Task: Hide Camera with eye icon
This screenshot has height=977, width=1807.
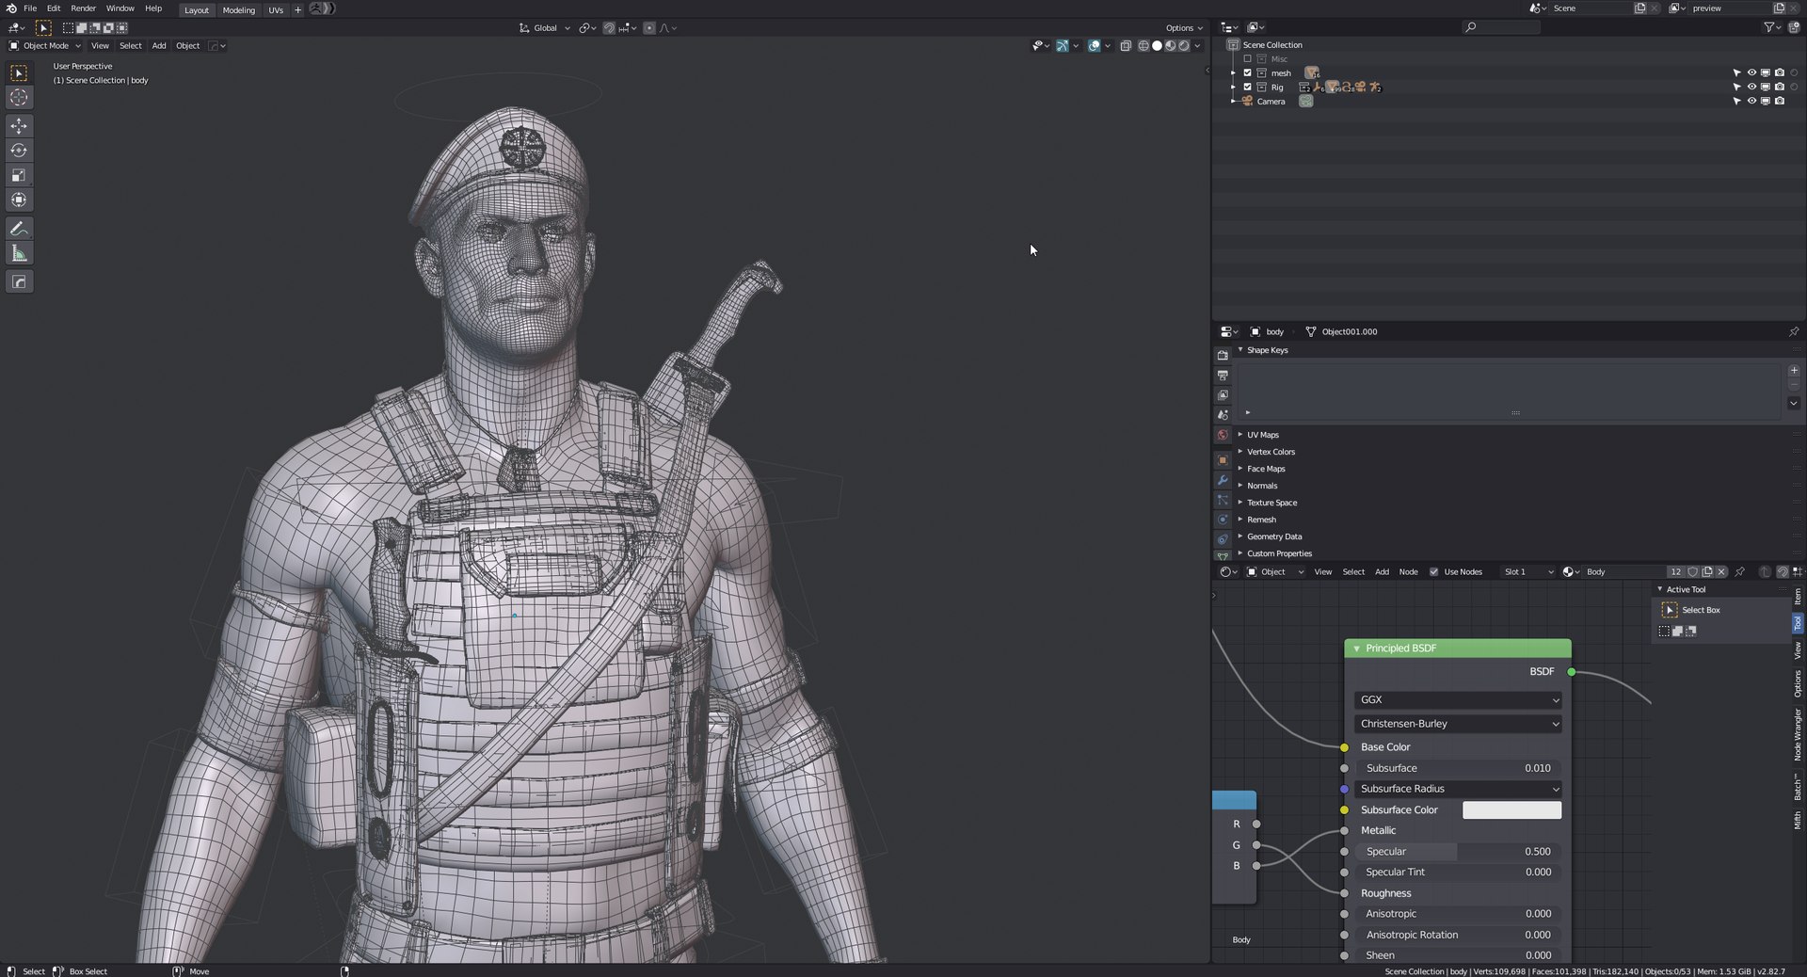Action: tap(1751, 101)
